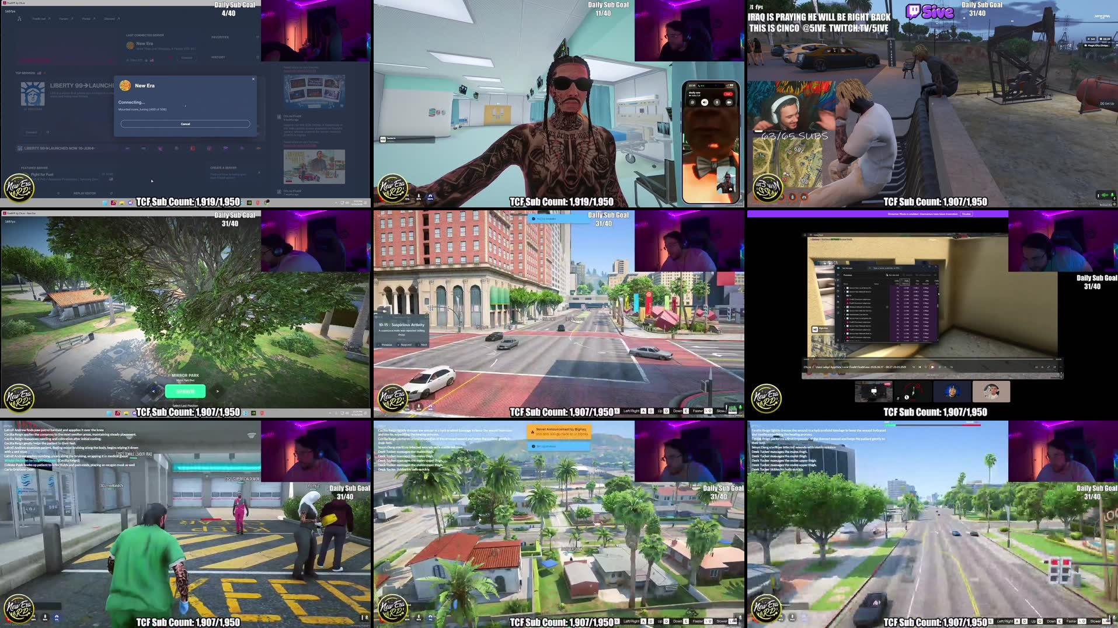Choose Select Last Position under spawn button
1118x628 pixels.
click(185, 405)
